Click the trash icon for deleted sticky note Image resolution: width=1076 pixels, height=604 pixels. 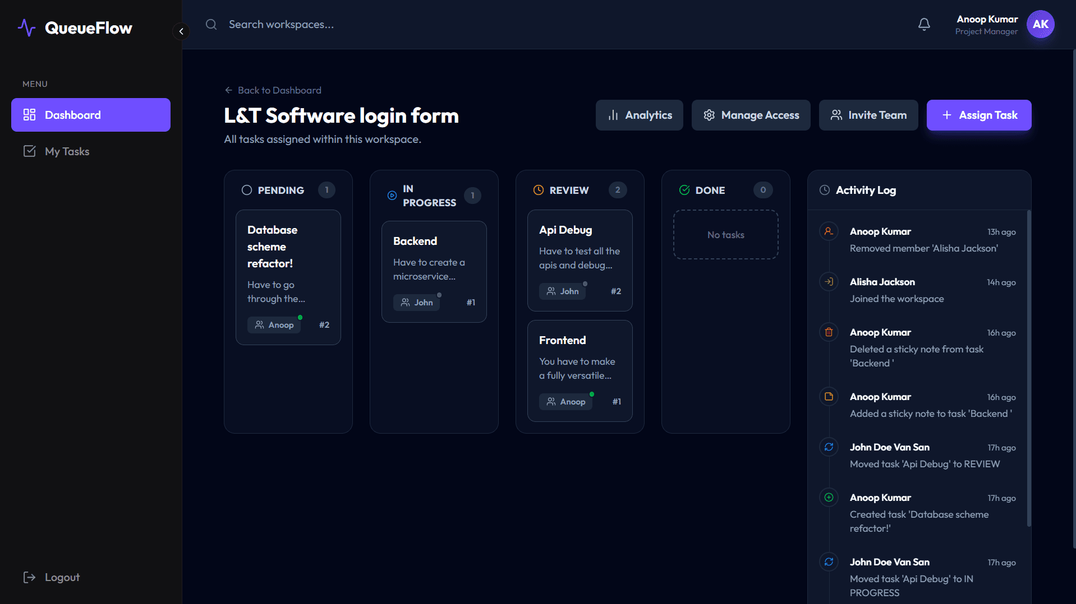pos(829,332)
